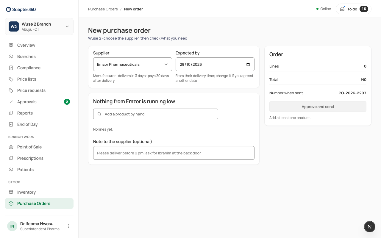The width and height of the screenshot is (381, 238).
Task: Click the green 2 badge beside Approvals
Action: [67, 102]
